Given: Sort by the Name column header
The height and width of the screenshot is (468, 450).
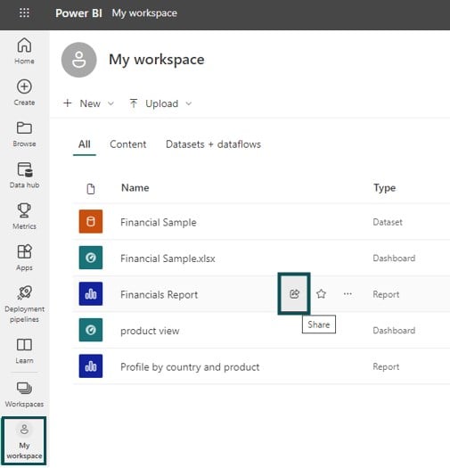Looking at the screenshot, I should [135, 188].
